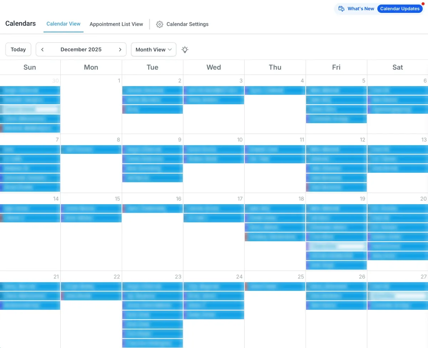Click the What's New text

(x=361, y=9)
